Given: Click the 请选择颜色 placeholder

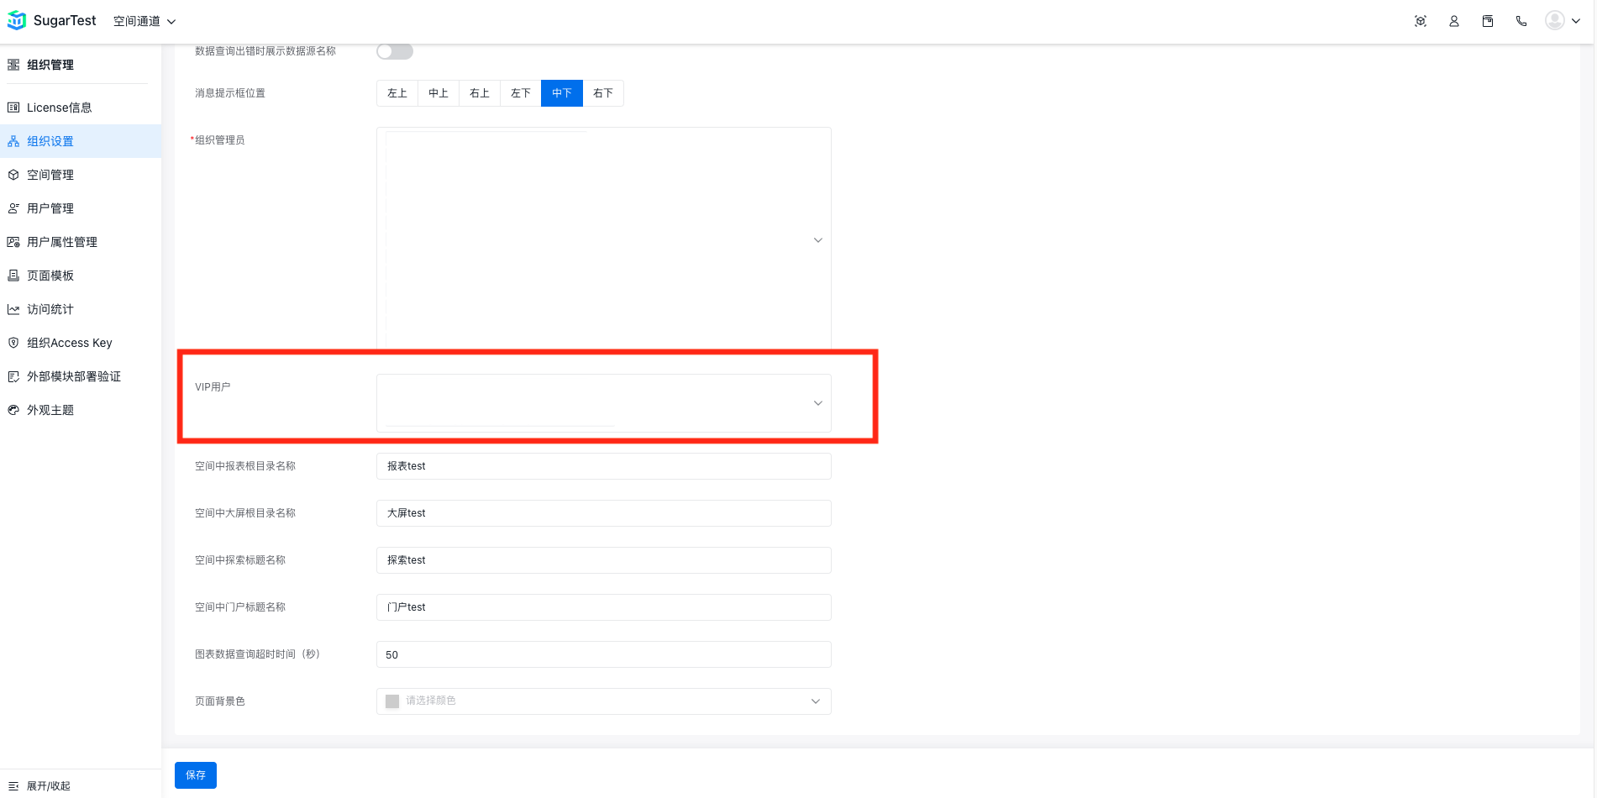Looking at the screenshot, I should pos(431,701).
